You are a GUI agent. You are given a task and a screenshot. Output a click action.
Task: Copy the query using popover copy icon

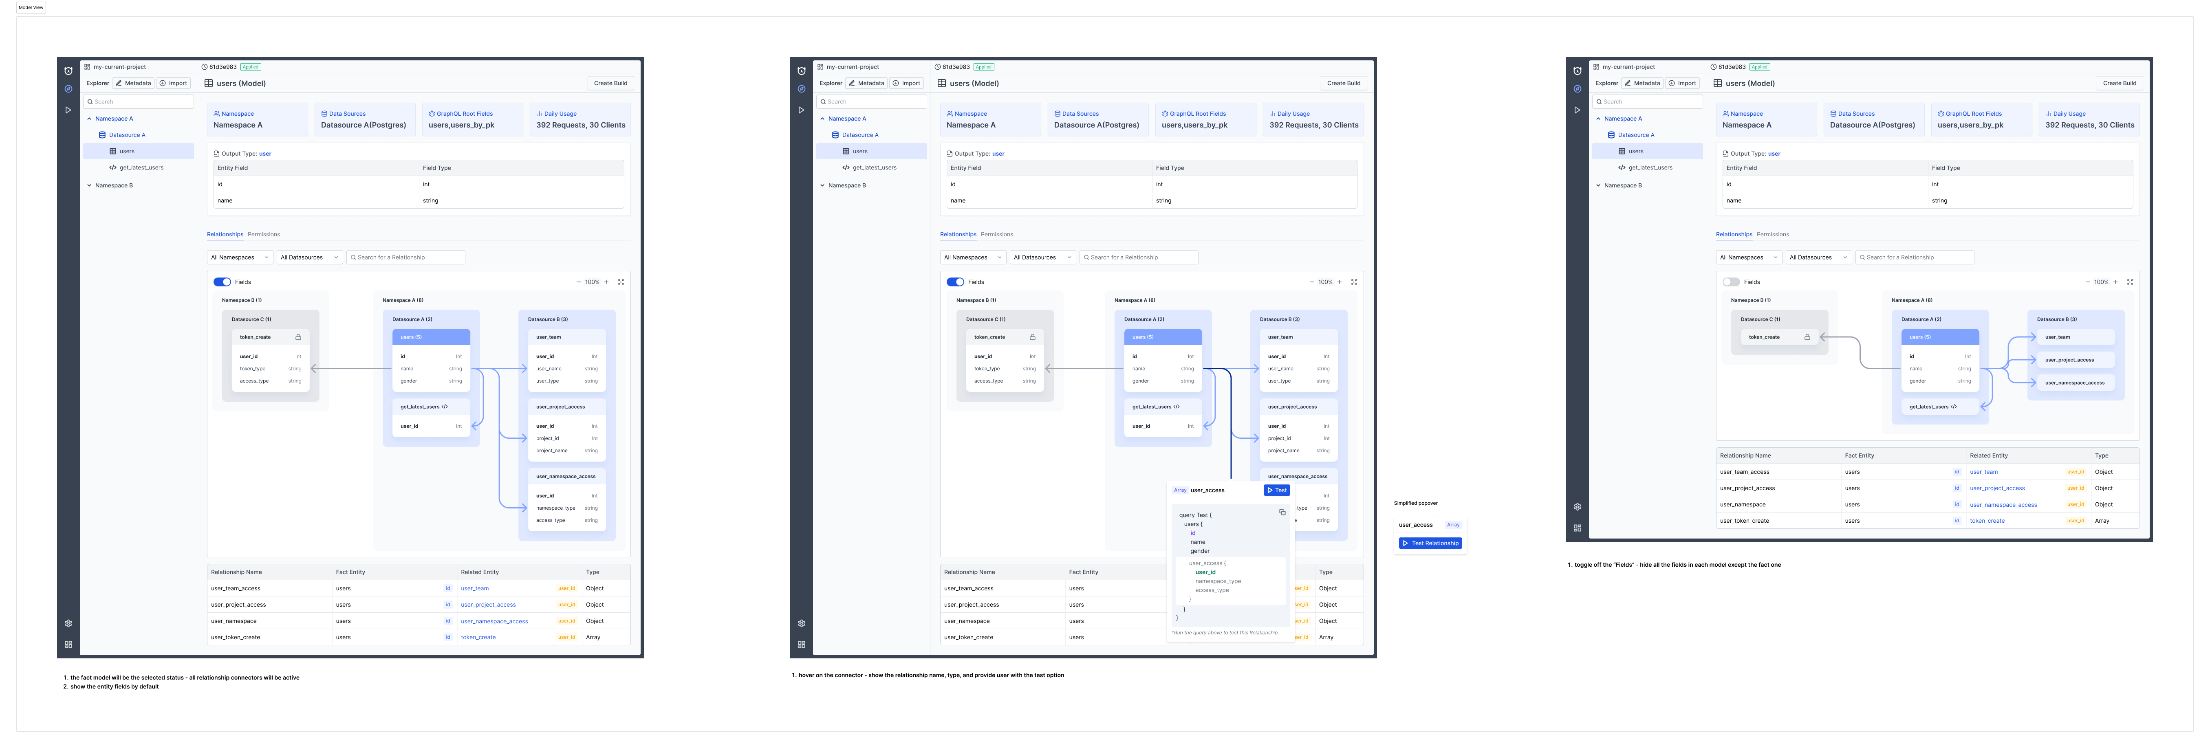point(1282,512)
